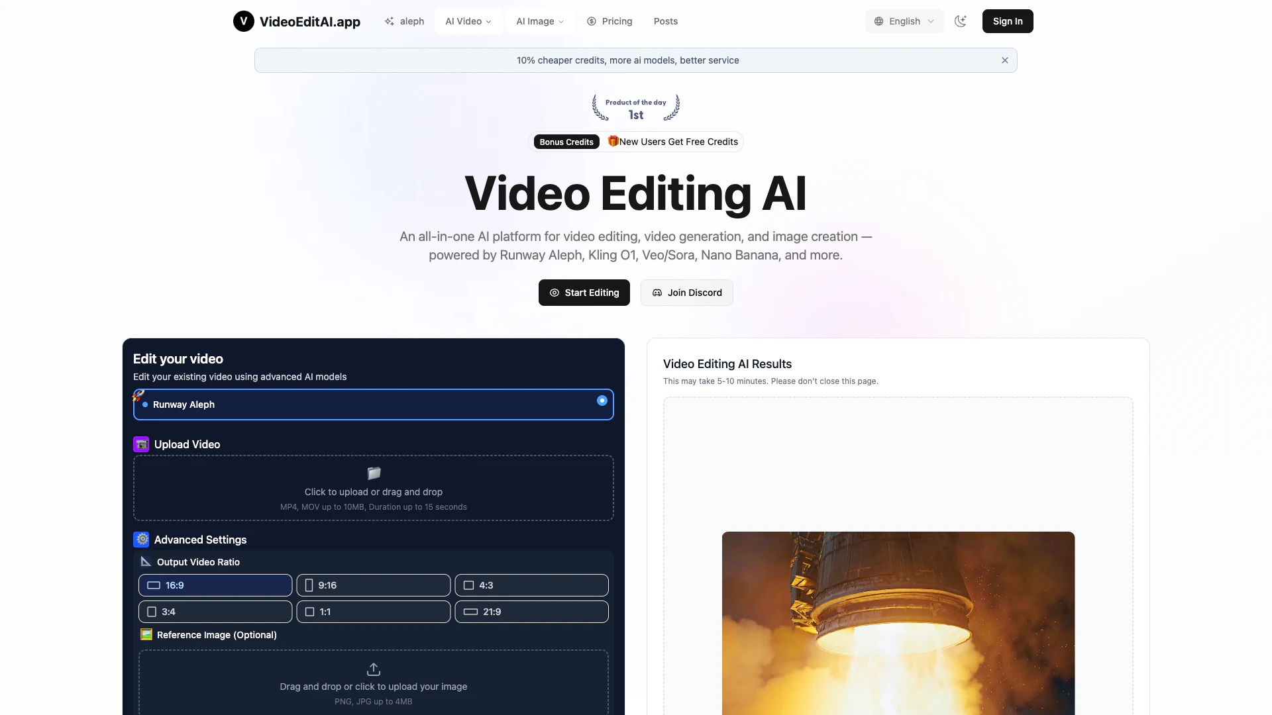This screenshot has width=1272, height=715.
Task: Click the folder icon in Upload Video
Action: [374, 473]
